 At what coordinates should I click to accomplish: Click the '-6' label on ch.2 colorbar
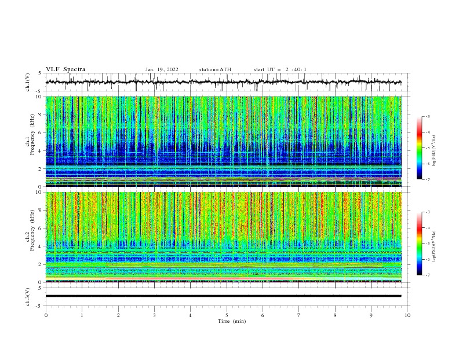(x=428, y=259)
